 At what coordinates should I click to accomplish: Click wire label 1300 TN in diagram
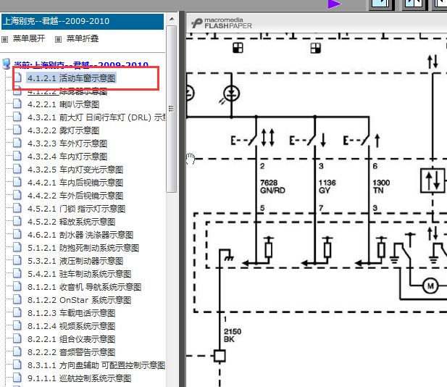coord(381,186)
